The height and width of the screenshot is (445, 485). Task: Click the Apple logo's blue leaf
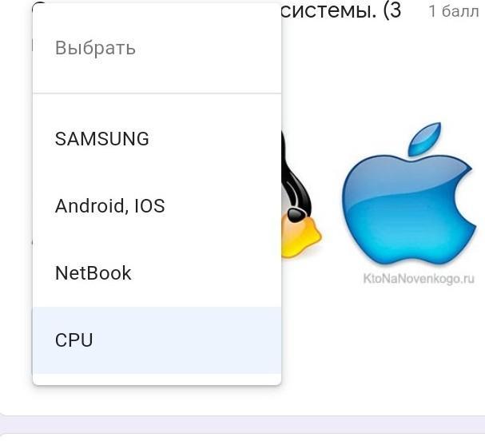424,138
